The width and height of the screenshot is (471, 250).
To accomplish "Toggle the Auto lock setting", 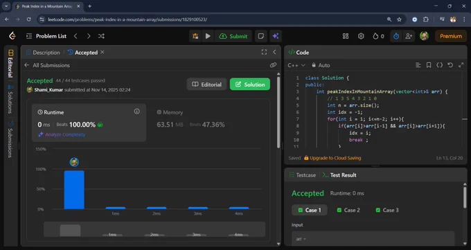I will [321, 65].
